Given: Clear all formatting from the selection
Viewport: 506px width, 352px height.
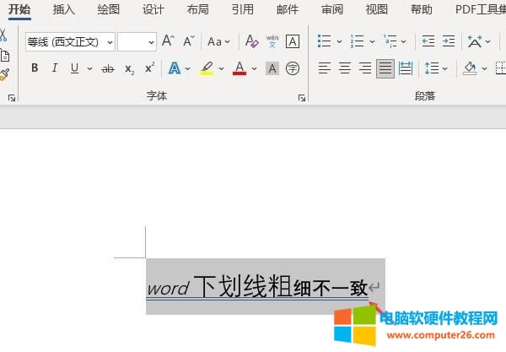Looking at the screenshot, I should tap(251, 41).
